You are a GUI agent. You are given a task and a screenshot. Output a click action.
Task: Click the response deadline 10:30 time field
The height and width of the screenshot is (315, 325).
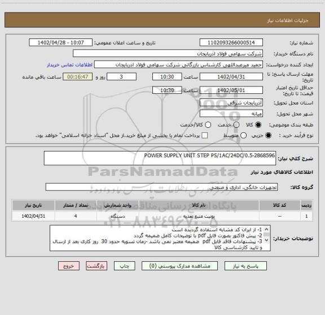pos(167,77)
